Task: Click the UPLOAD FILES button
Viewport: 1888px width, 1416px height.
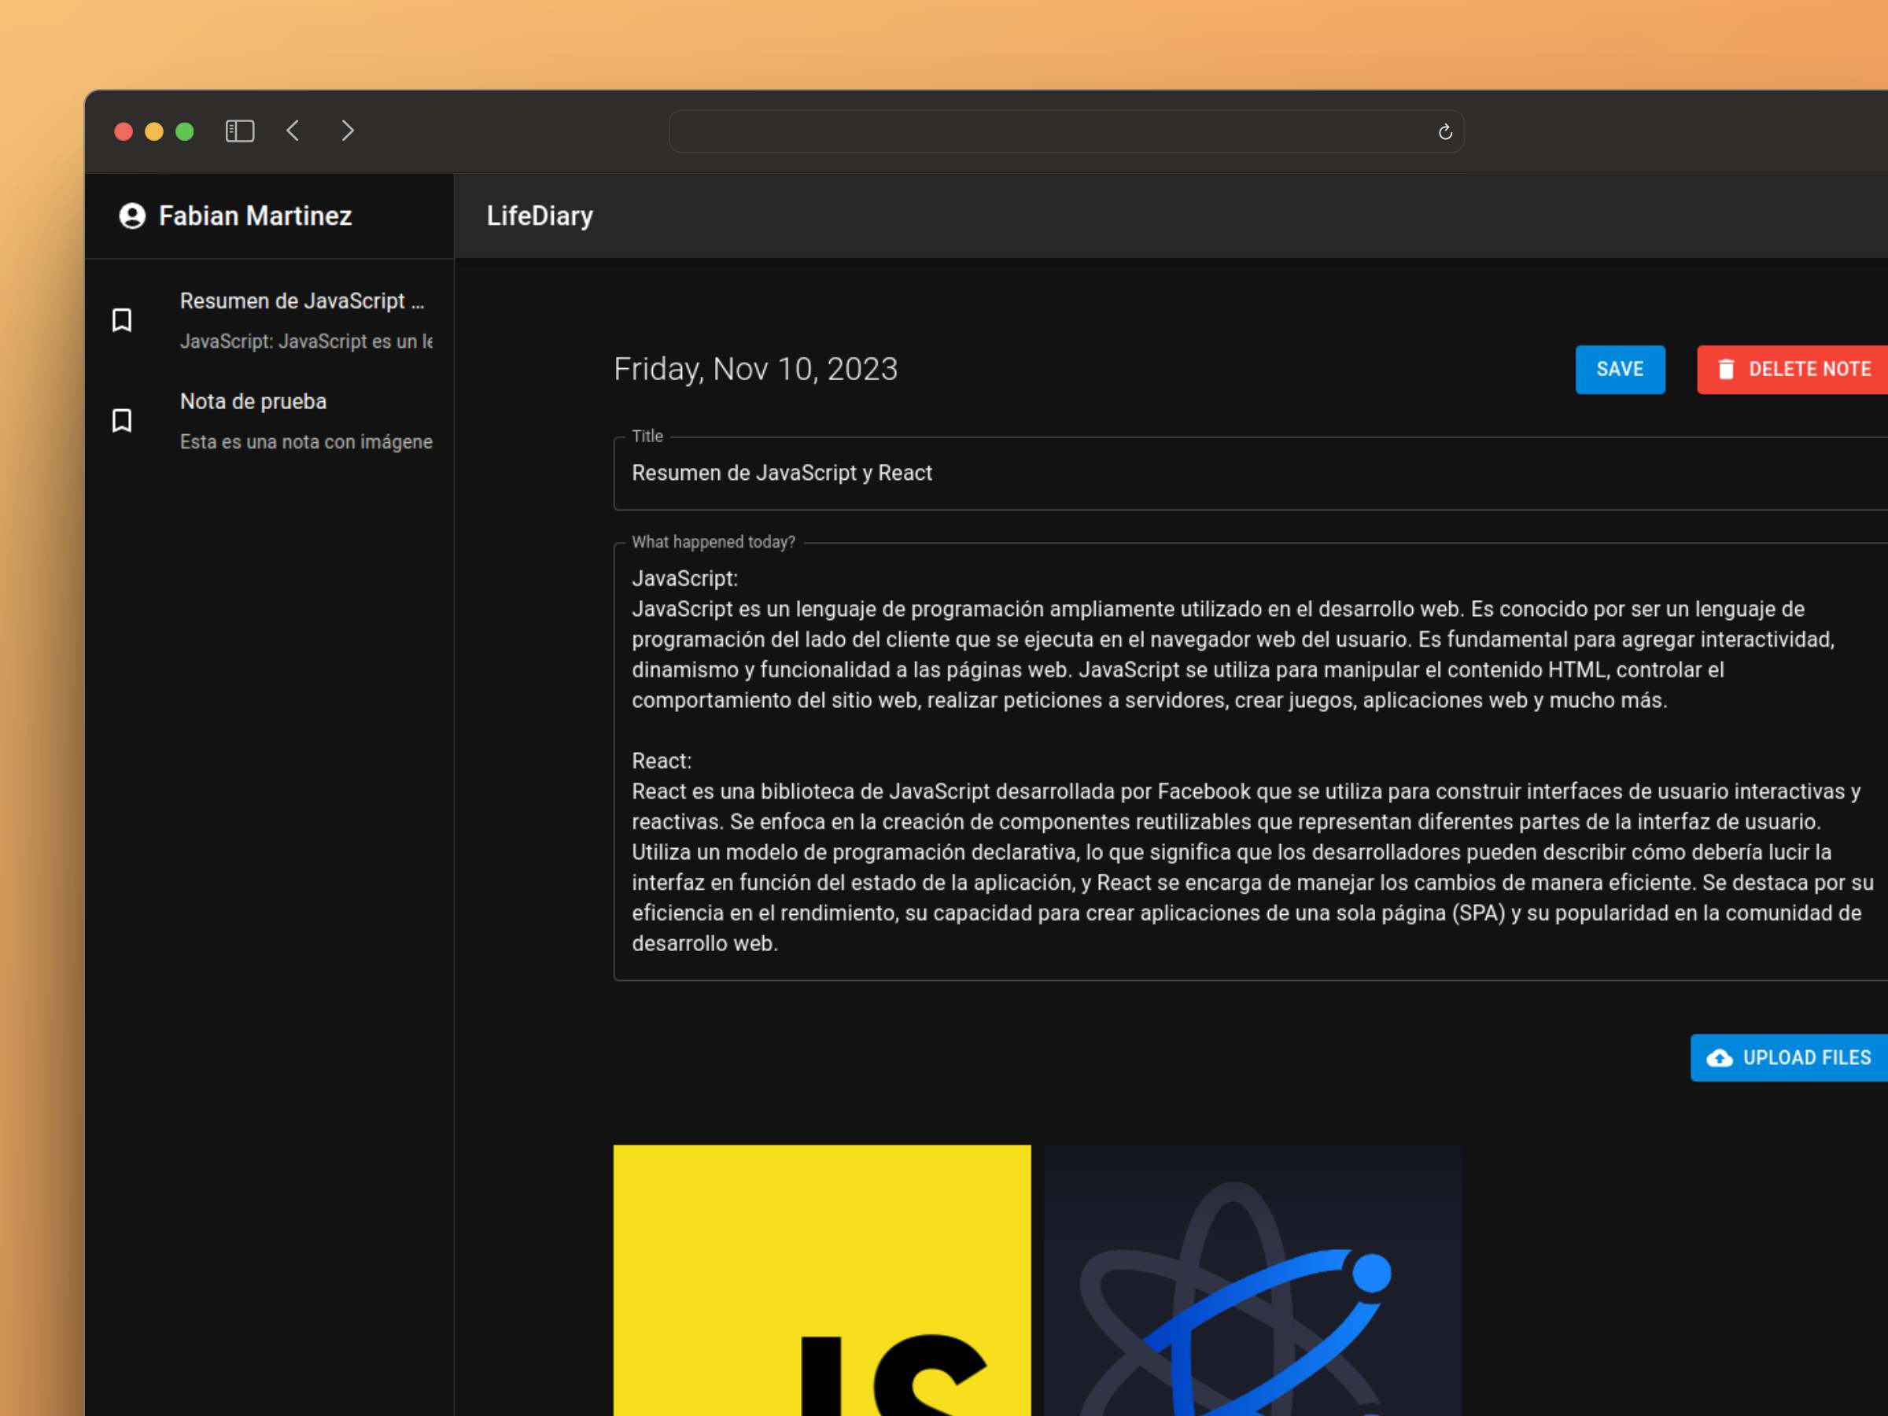Action: (x=1789, y=1058)
